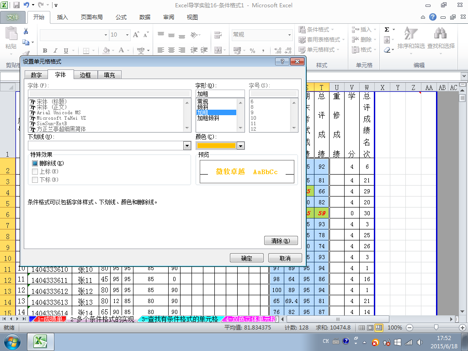Select sheet tab 2-多个条件格式的实现

click(102, 319)
